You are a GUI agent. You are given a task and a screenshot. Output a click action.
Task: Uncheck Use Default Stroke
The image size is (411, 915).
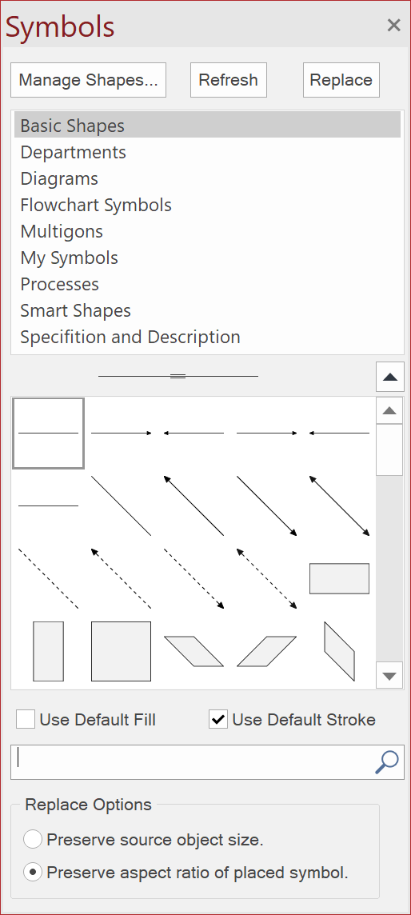coord(218,720)
